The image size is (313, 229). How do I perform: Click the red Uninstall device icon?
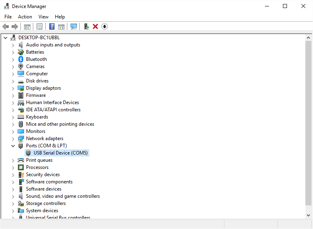(x=95, y=26)
